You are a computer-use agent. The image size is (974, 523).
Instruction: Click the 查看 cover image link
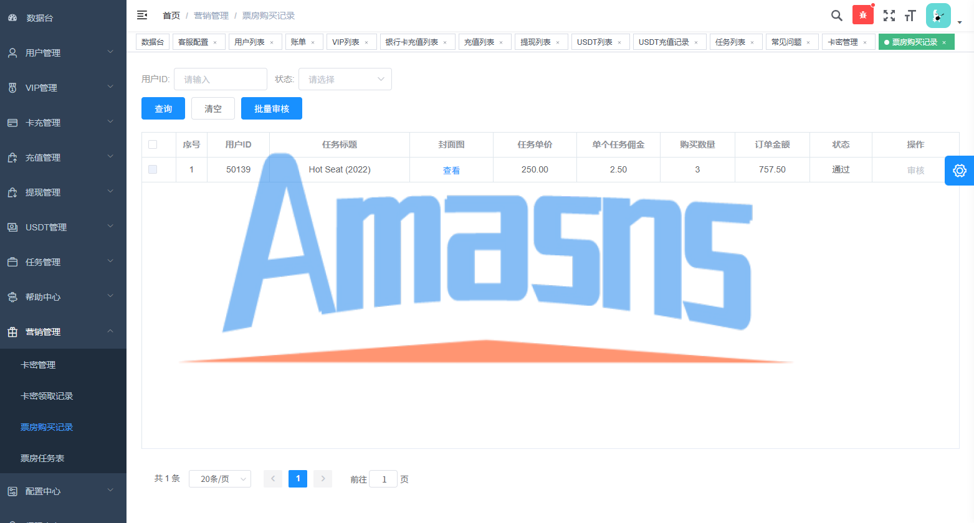(x=451, y=170)
